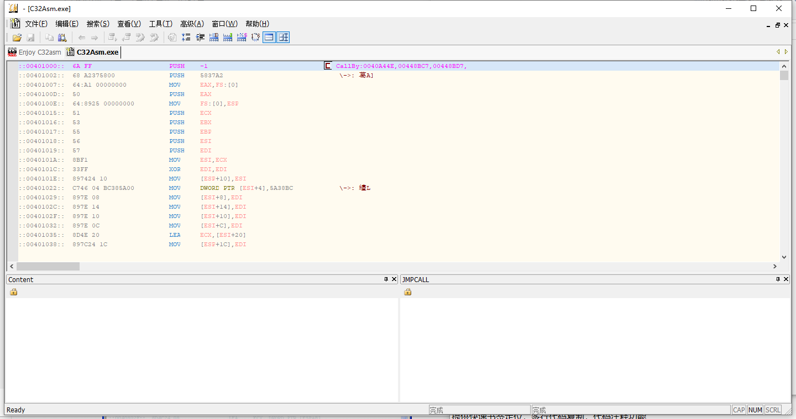
Task: Close the Content panel
Action: [x=394, y=279]
